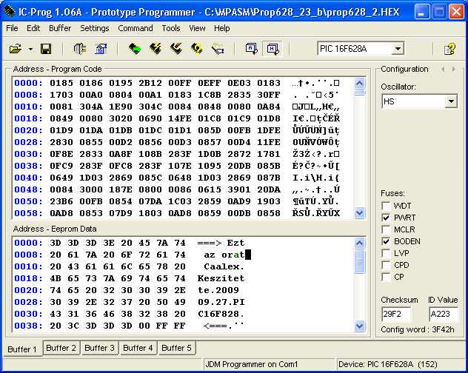Go to next Configuration page arrow

click(454, 70)
